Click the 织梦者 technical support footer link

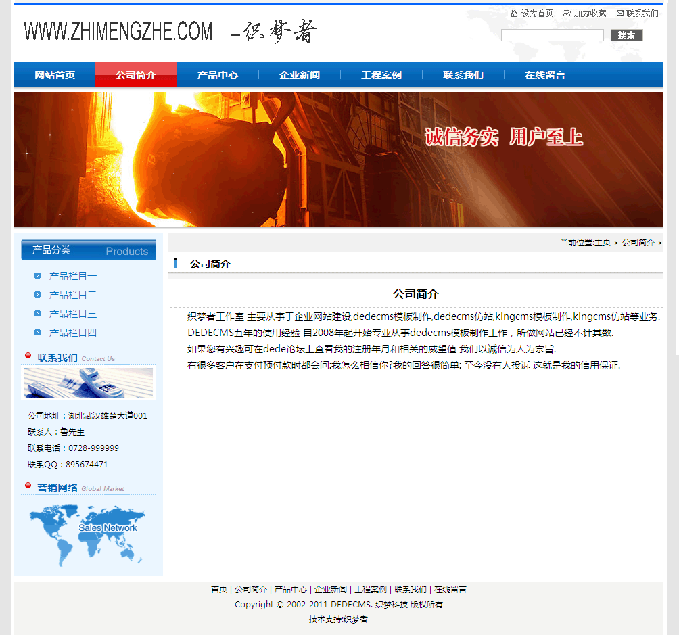point(356,619)
